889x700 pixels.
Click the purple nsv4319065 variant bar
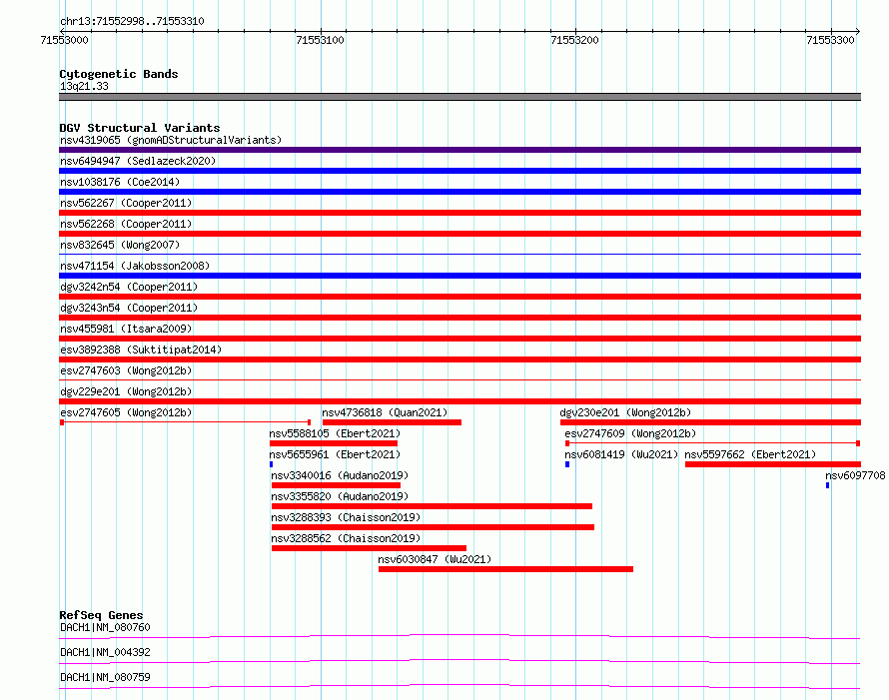pyautogui.click(x=459, y=150)
